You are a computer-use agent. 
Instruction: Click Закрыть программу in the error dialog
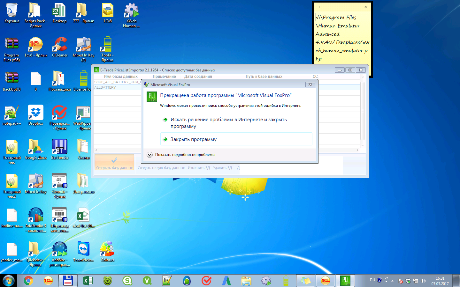236,139
